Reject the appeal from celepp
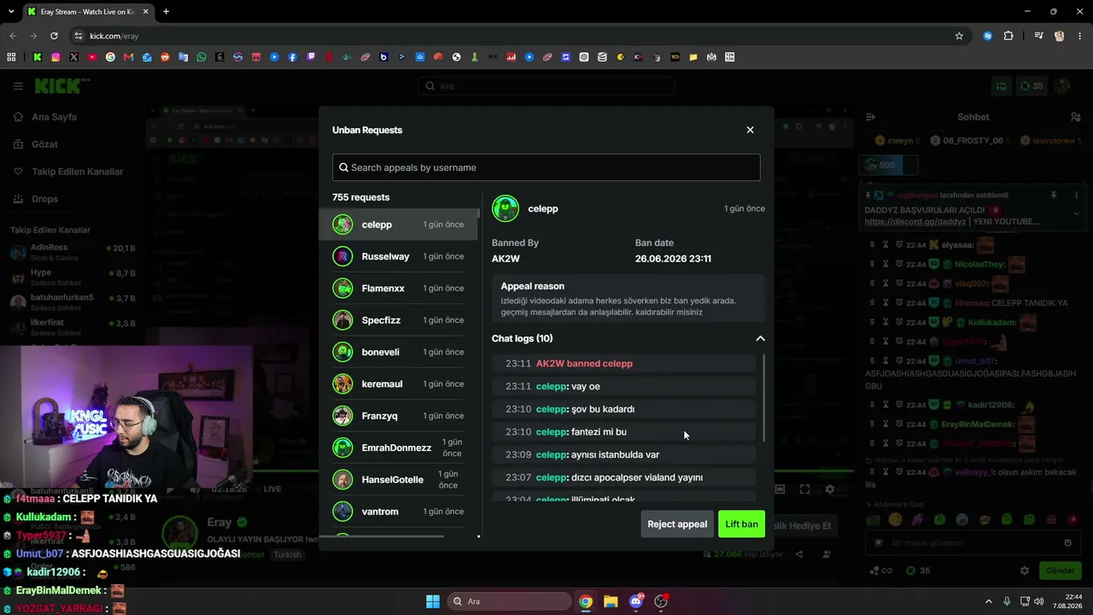The height and width of the screenshot is (615, 1093). tap(677, 524)
